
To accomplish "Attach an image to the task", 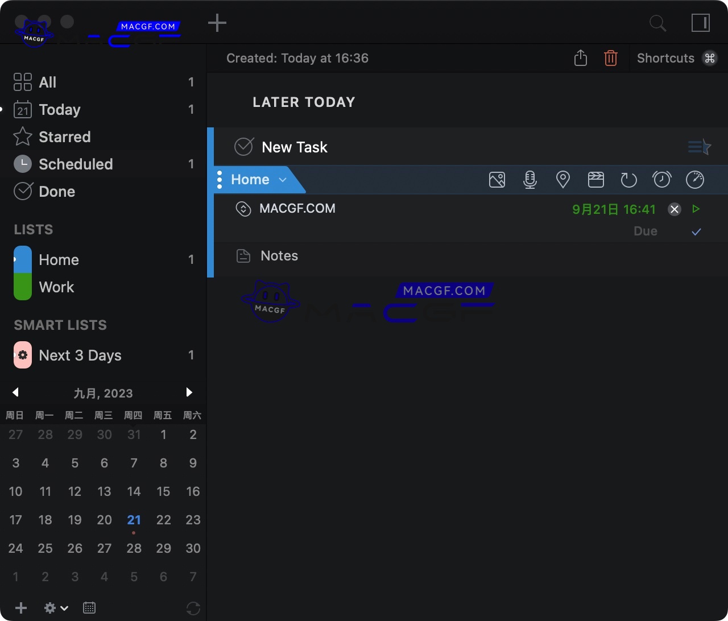I will [x=497, y=180].
